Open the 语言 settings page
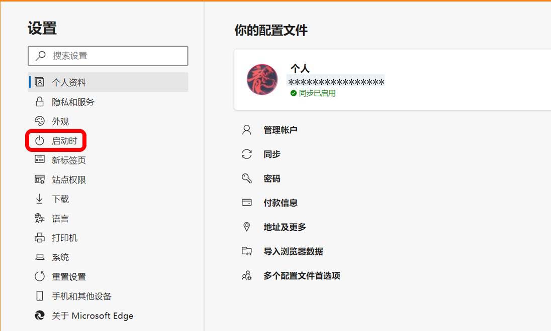This screenshot has height=331, width=551. pos(60,219)
